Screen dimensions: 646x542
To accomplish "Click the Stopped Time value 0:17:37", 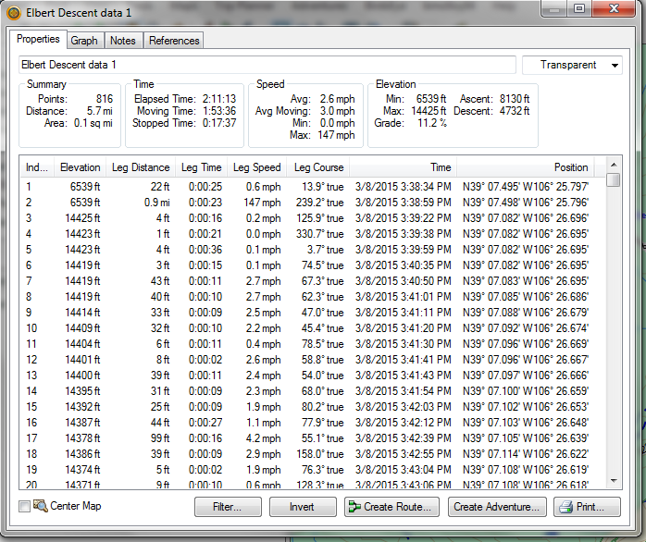I will point(219,123).
